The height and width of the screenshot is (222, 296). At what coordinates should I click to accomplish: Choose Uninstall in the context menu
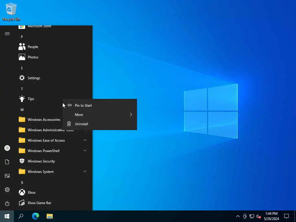pyautogui.click(x=100, y=124)
